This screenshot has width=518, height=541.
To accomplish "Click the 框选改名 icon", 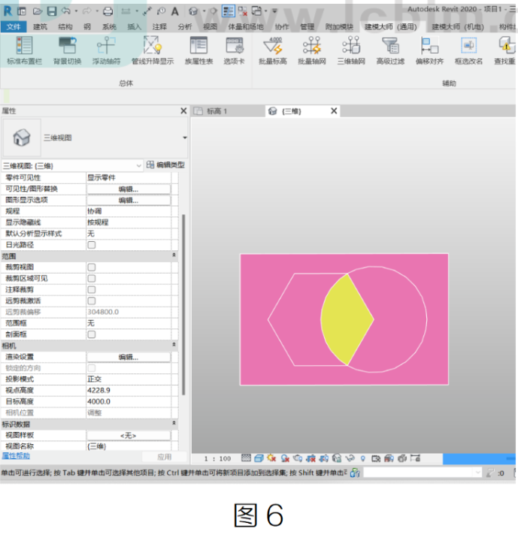I will click(x=468, y=46).
